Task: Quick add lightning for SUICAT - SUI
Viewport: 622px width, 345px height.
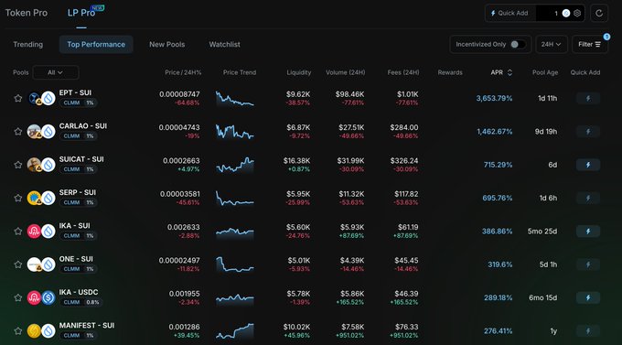Action: 588,165
